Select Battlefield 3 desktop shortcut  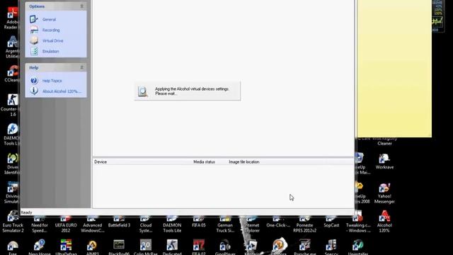[x=119, y=222]
